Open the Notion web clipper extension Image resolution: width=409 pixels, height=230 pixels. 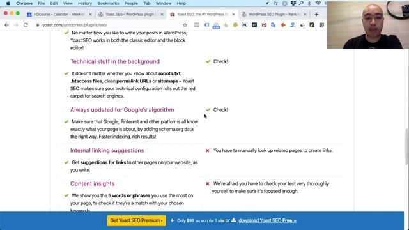(x=245, y=25)
